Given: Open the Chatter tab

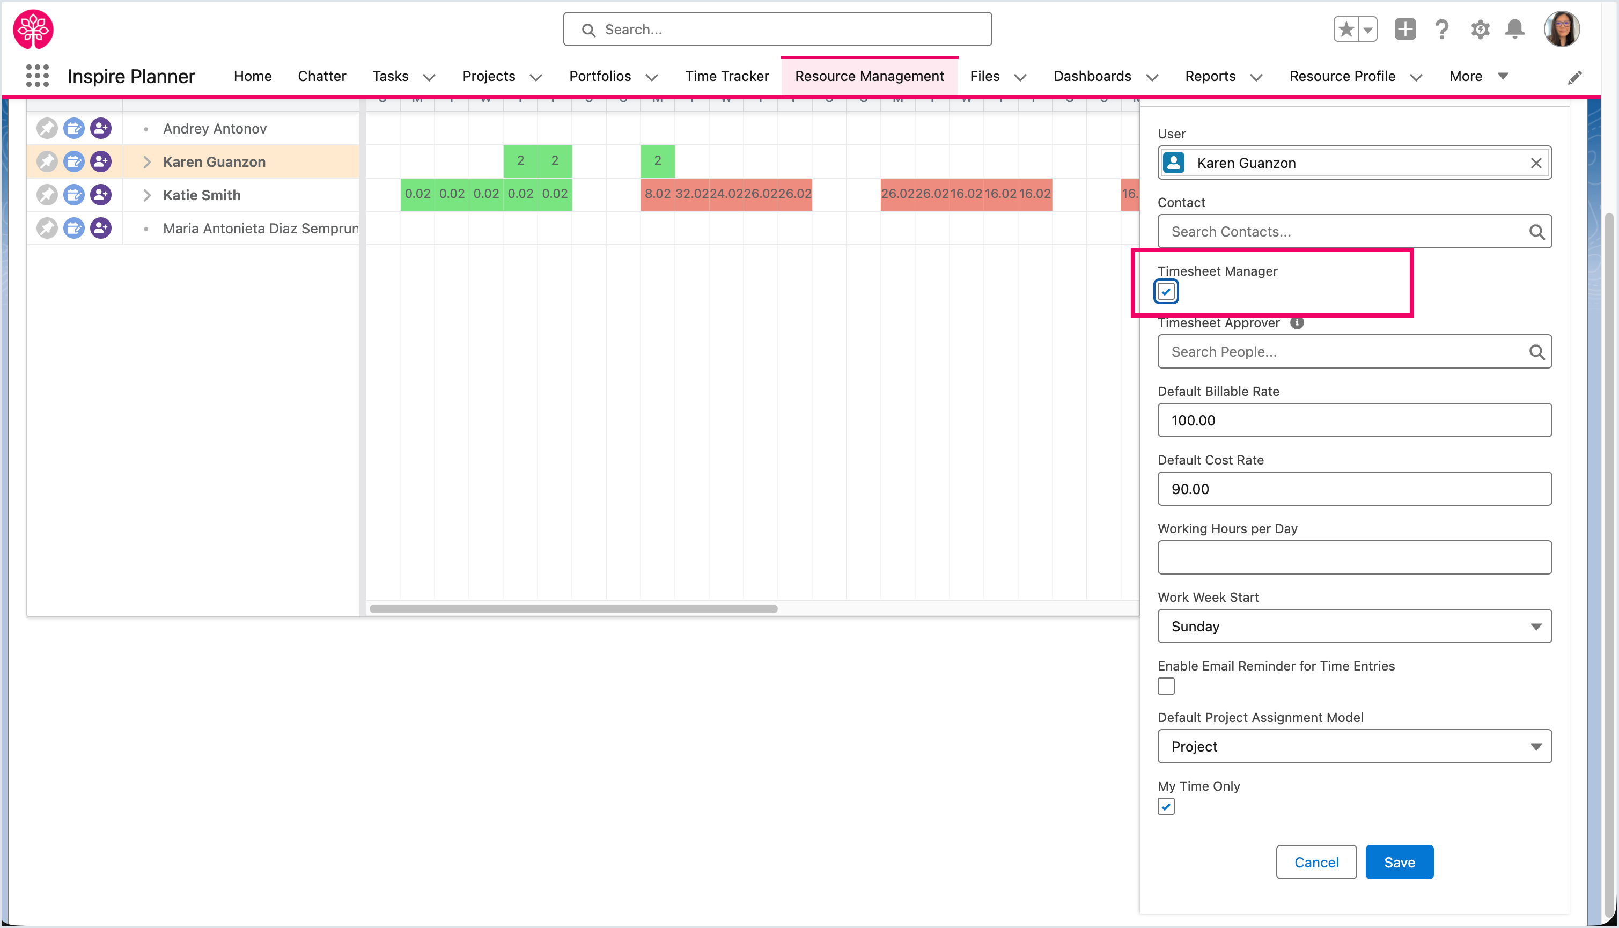Looking at the screenshot, I should 321,76.
